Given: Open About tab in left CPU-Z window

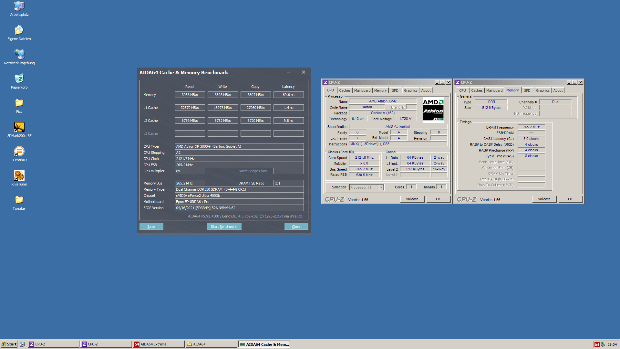Looking at the screenshot, I should pos(426,90).
